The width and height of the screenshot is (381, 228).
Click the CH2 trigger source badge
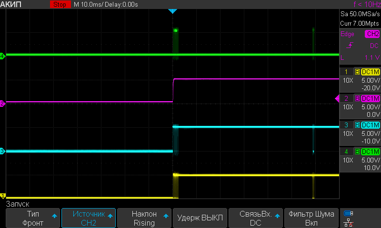pos(372,34)
